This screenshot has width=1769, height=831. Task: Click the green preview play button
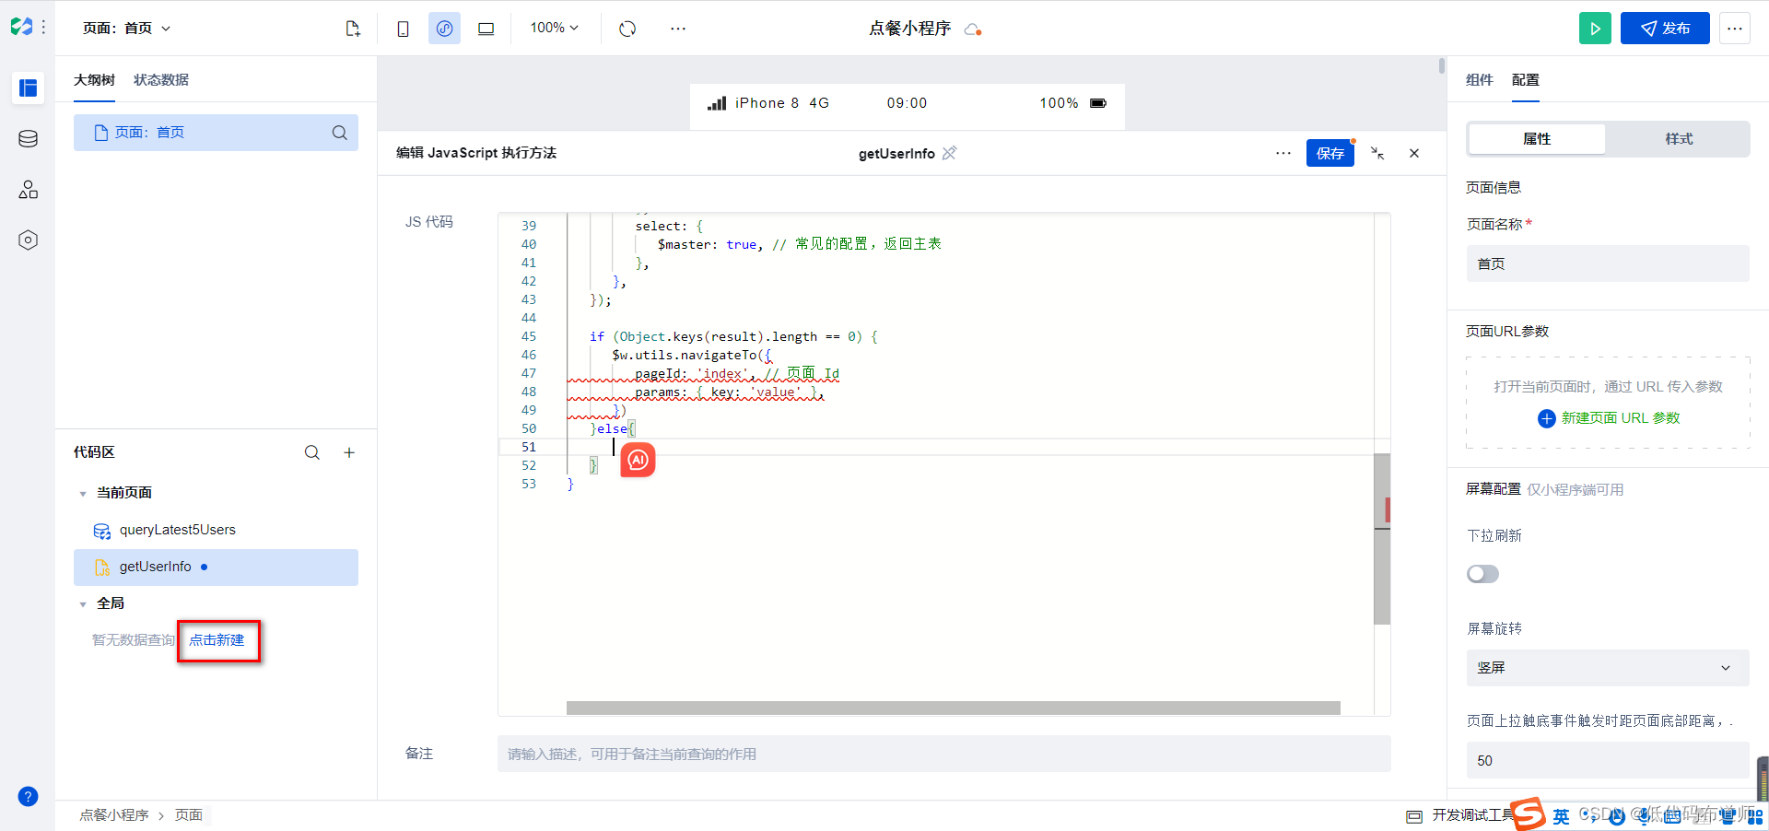coord(1595,29)
